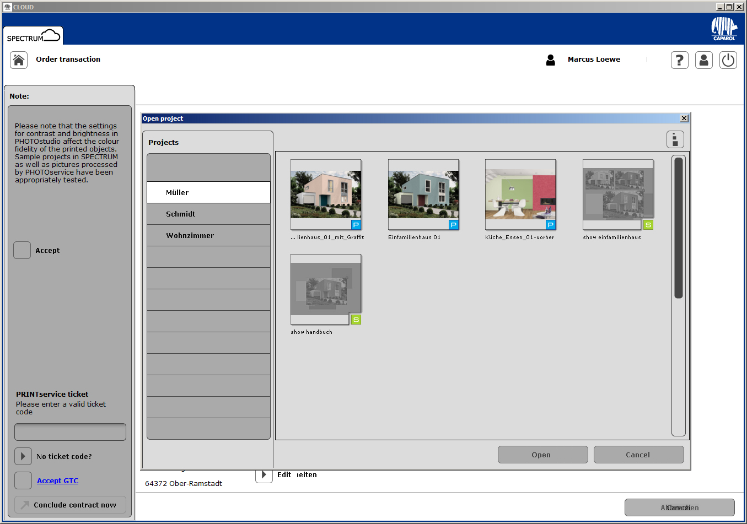Click the bottom-right Abbrechen button

680,507
